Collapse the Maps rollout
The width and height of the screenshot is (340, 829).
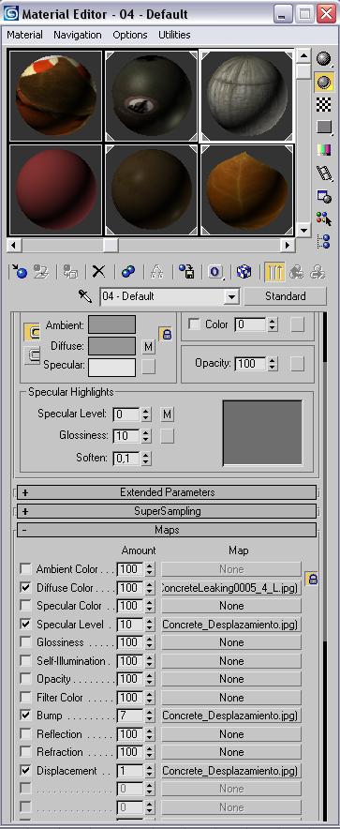tap(167, 530)
